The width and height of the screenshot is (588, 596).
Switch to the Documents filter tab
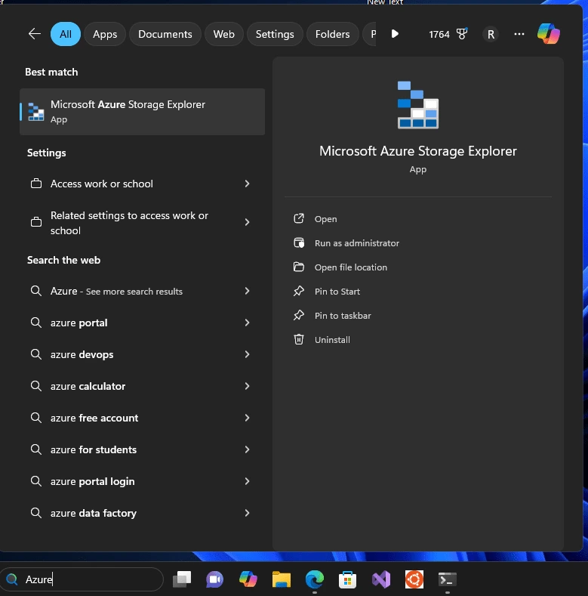point(165,34)
